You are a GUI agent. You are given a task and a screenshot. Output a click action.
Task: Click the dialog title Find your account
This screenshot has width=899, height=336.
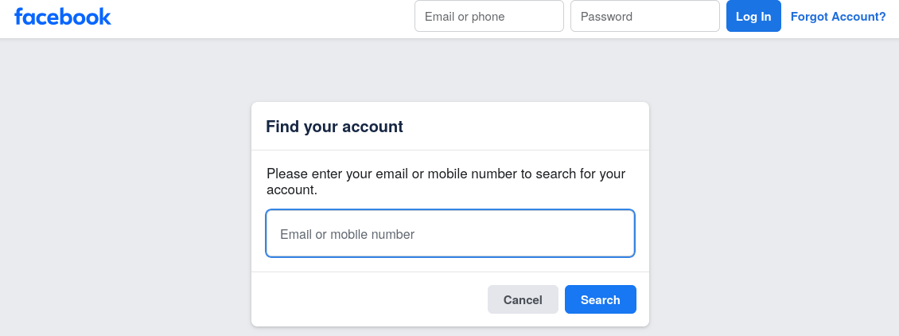click(334, 127)
